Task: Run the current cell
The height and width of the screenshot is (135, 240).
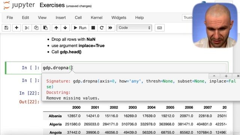Action: pyautogui.click(x=80, y=28)
